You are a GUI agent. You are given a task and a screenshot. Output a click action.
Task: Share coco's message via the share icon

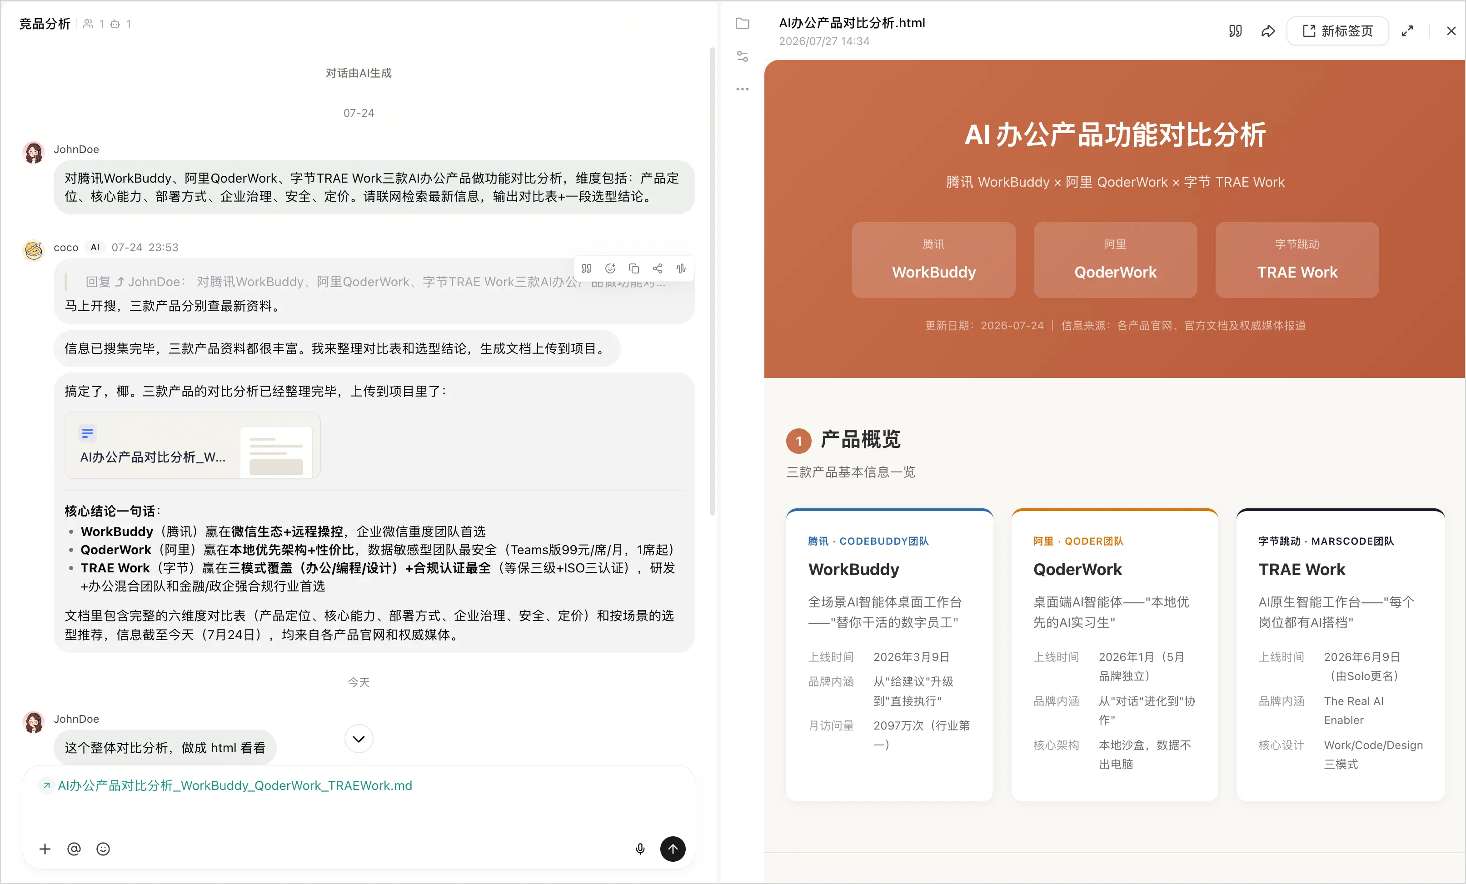point(658,268)
